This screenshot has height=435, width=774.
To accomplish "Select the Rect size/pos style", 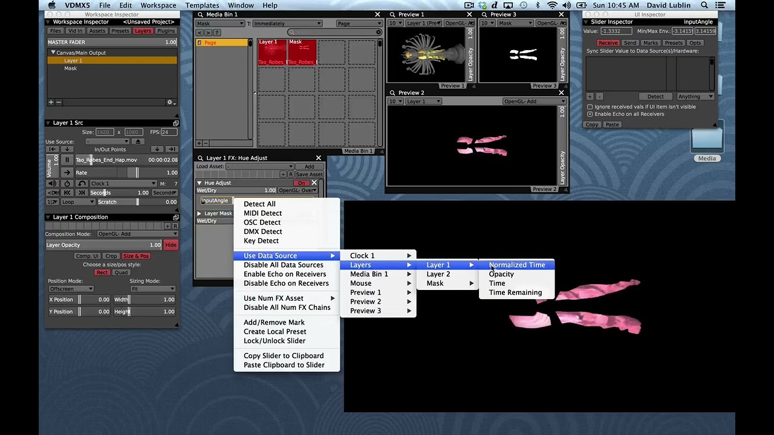I will click(x=102, y=272).
